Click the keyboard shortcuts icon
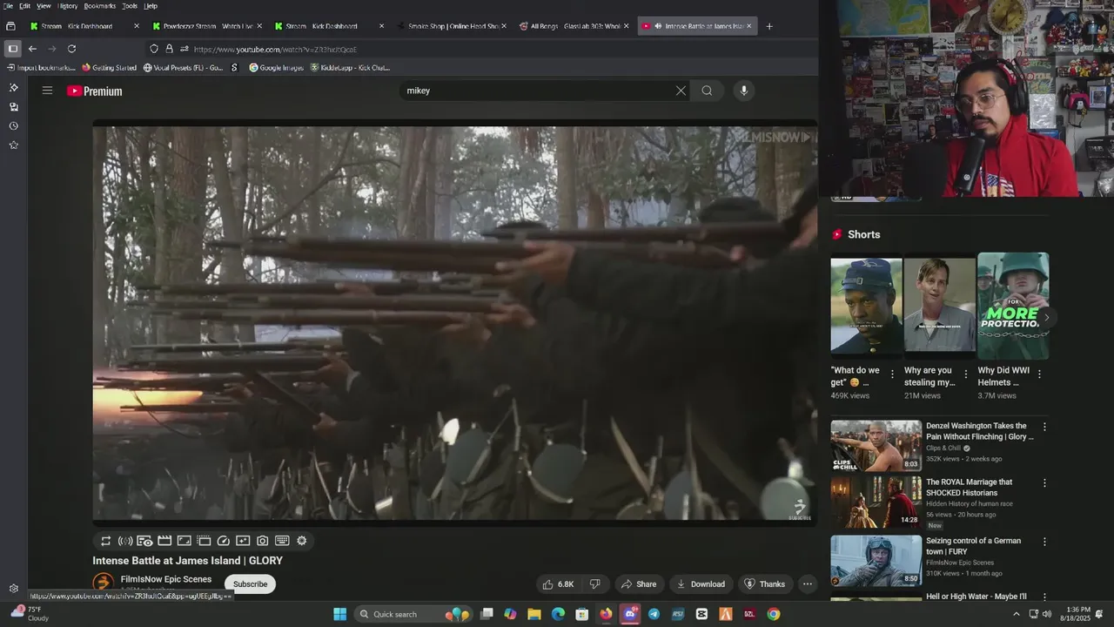This screenshot has width=1114, height=627. (282, 541)
